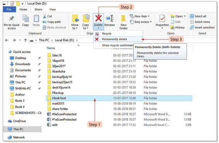Select the mail2015 folder
Screen dimensions: 219x143
[x=56, y=104]
